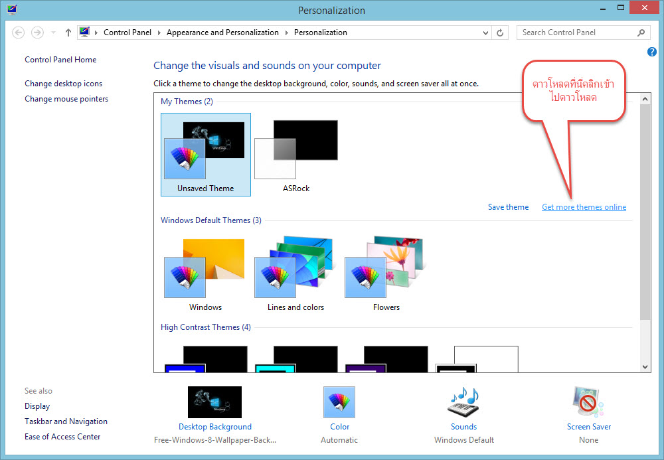Open the address bar history dropdown
Image resolution: width=664 pixels, height=460 pixels.
coord(485,33)
